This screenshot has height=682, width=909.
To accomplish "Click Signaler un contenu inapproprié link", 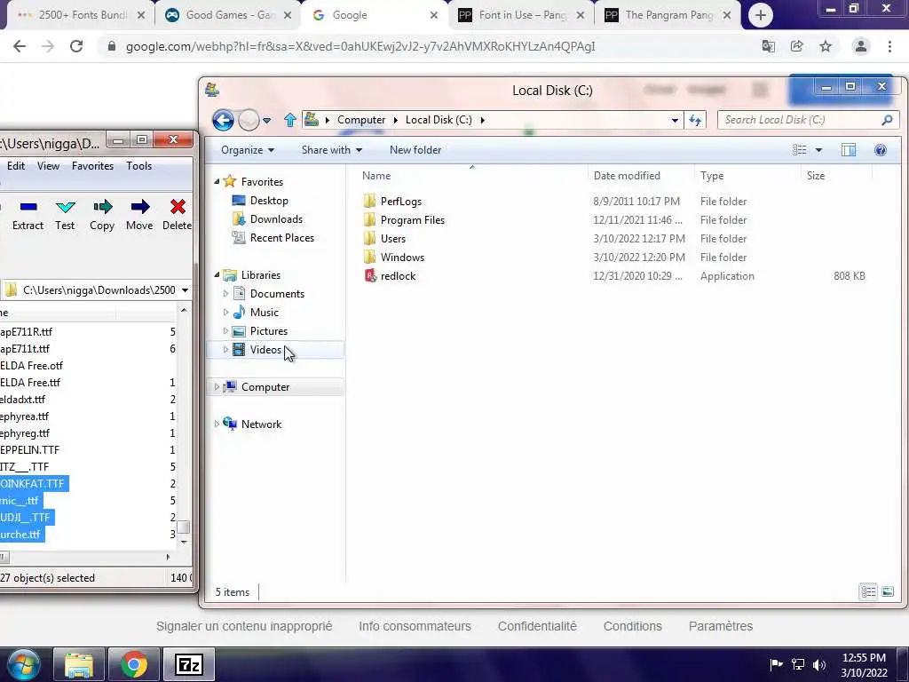I will pyautogui.click(x=244, y=626).
